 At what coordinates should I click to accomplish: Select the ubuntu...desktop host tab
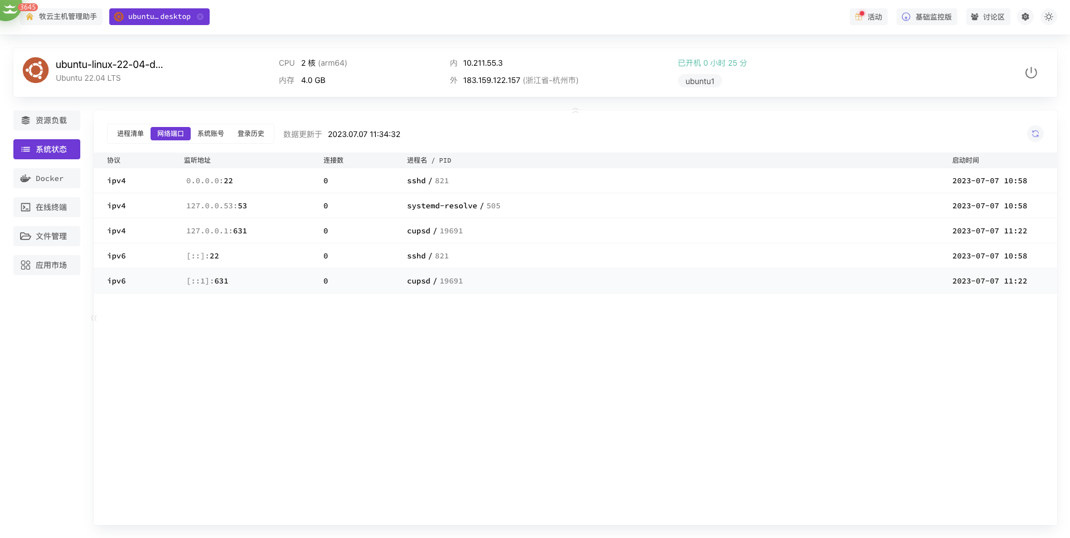point(159,17)
